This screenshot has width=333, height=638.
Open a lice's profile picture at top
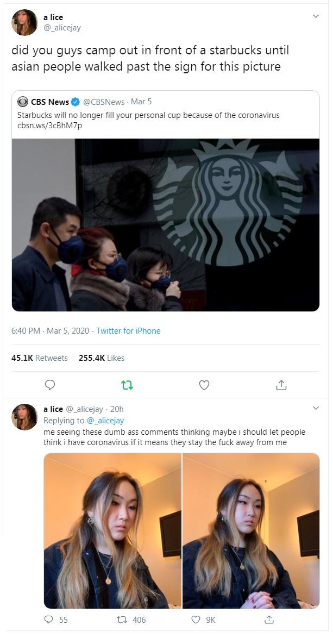coord(24,22)
